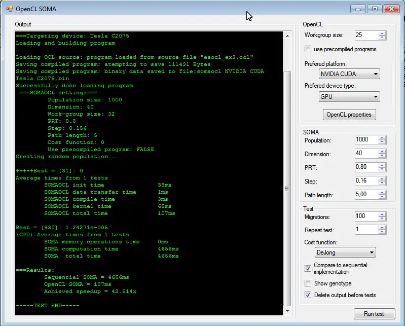Toggle Compare to sequential implementation checkbox
This screenshot has height=326, width=405.
tap(308, 268)
